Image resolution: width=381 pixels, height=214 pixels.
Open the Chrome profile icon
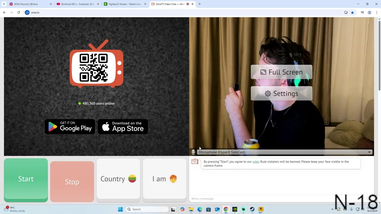tap(369, 12)
